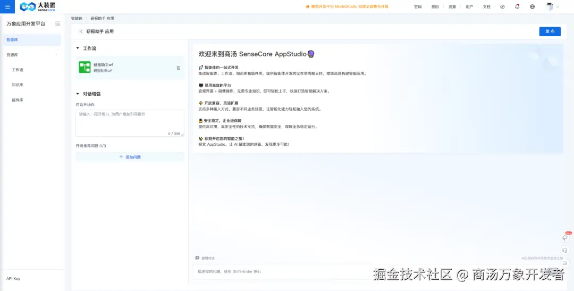Collapse the sidebar via the fold icon
Image resolution: width=574 pixels, height=291 pixels.
coord(57,24)
